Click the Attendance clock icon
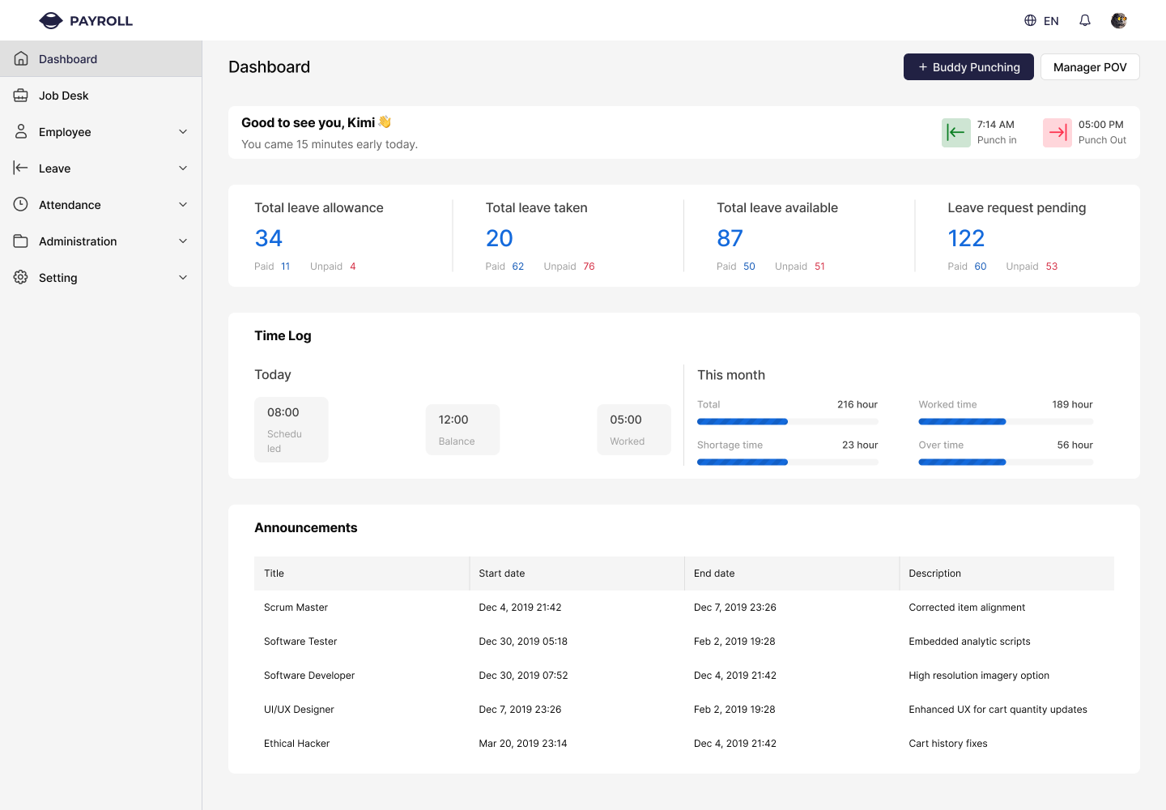Screen dimensions: 1166x810 point(20,204)
